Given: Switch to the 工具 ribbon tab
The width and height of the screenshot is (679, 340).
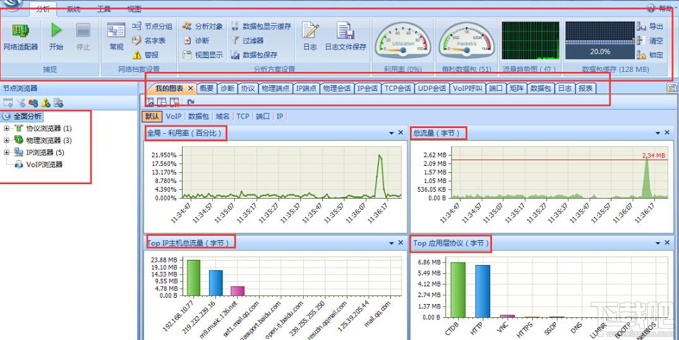Looking at the screenshot, I should pyautogui.click(x=104, y=9).
